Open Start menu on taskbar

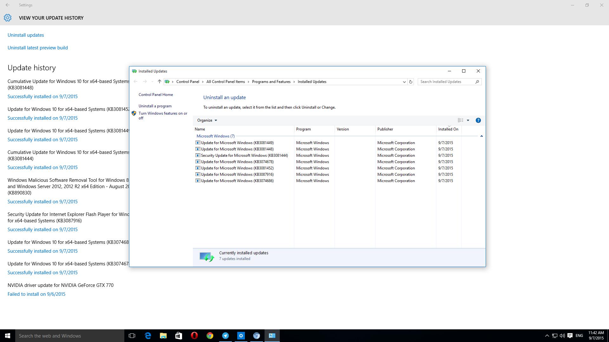click(8, 336)
